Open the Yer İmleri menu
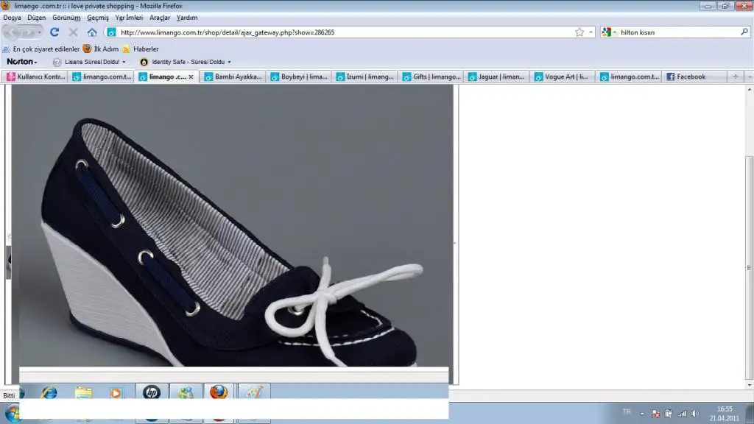This screenshot has height=424, width=754. [129, 17]
